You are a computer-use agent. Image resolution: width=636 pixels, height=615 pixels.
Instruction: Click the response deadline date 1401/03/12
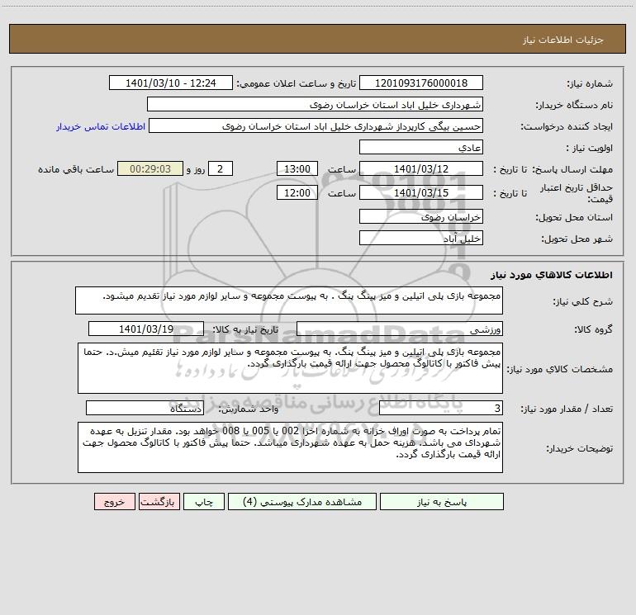click(x=421, y=168)
